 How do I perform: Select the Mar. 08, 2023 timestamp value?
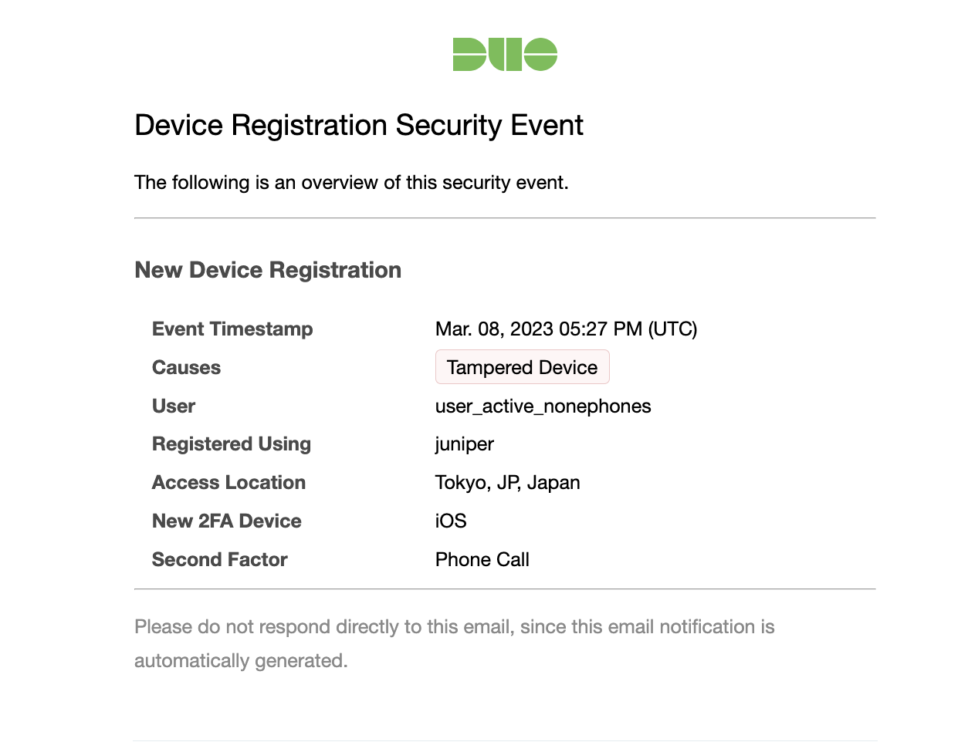pyautogui.click(x=566, y=329)
